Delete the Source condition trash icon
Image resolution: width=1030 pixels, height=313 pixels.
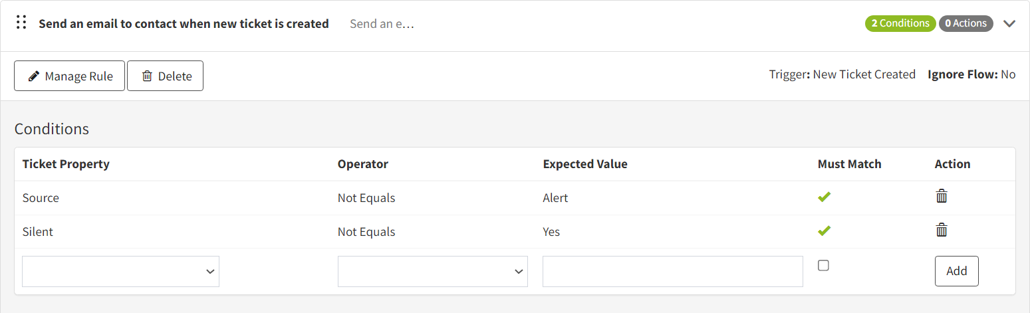click(942, 196)
